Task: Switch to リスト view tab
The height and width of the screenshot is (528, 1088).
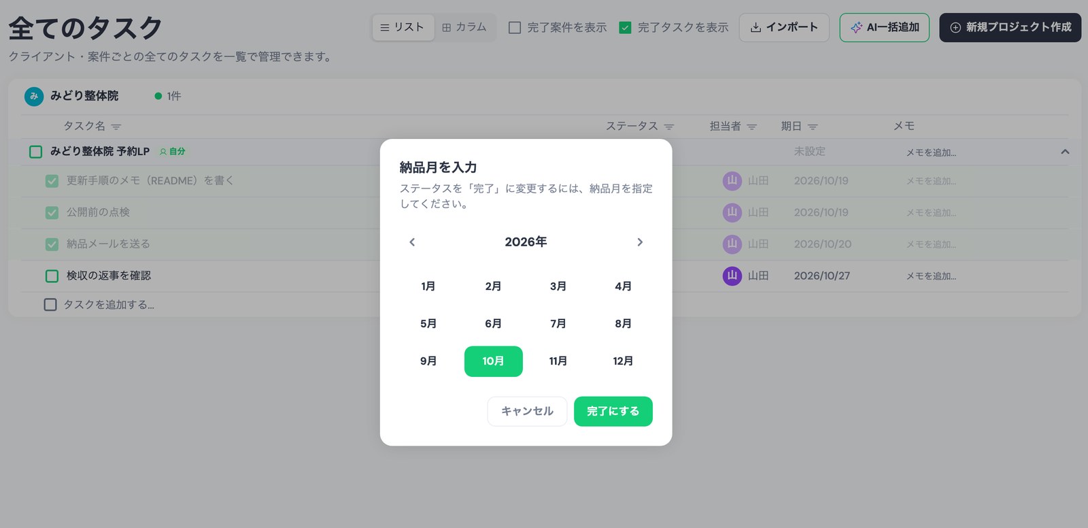Action: point(403,27)
